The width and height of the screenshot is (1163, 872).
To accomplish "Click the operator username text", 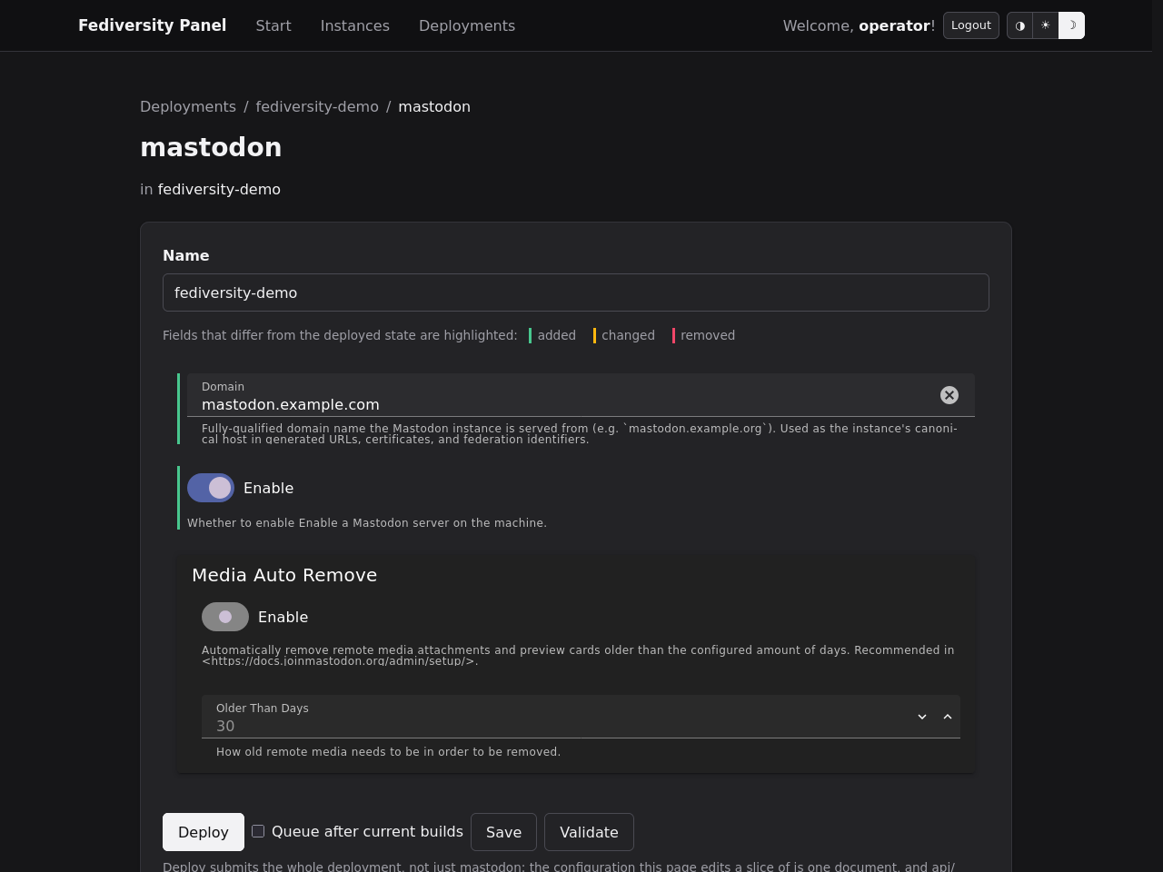I will [x=894, y=25].
